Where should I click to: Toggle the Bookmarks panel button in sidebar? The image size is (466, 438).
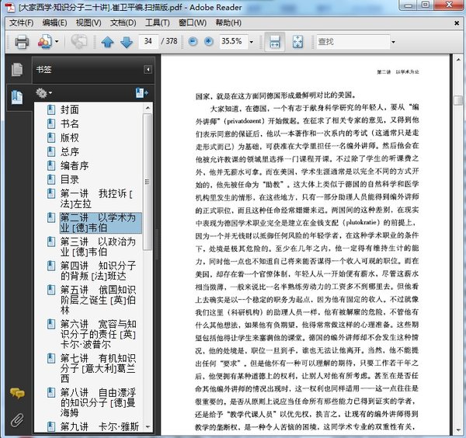[x=16, y=97]
